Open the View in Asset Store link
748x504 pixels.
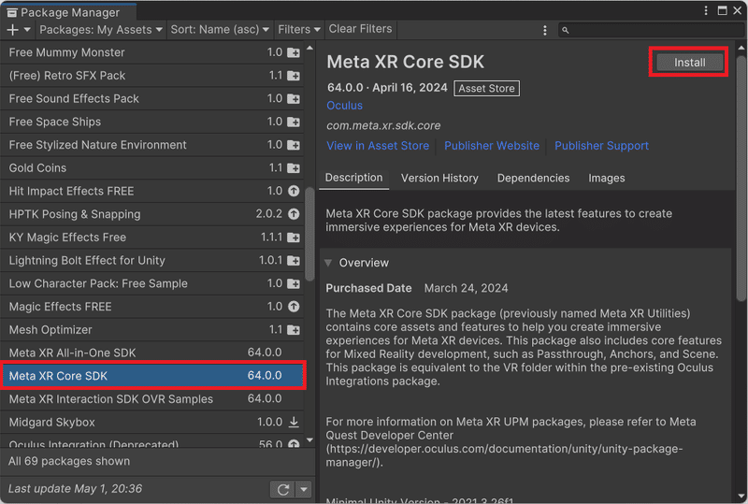click(x=378, y=146)
